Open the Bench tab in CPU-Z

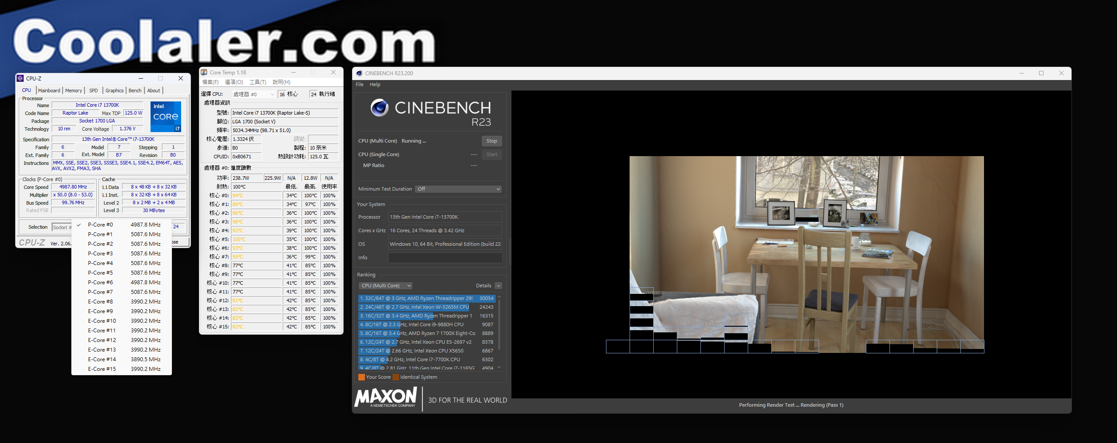coord(135,91)
